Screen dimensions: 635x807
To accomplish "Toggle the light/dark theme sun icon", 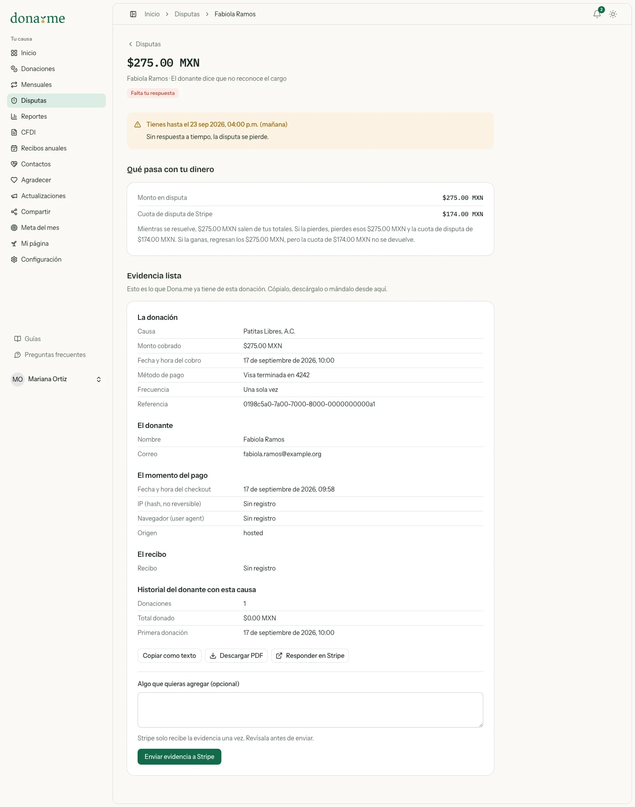I will 613,14.
